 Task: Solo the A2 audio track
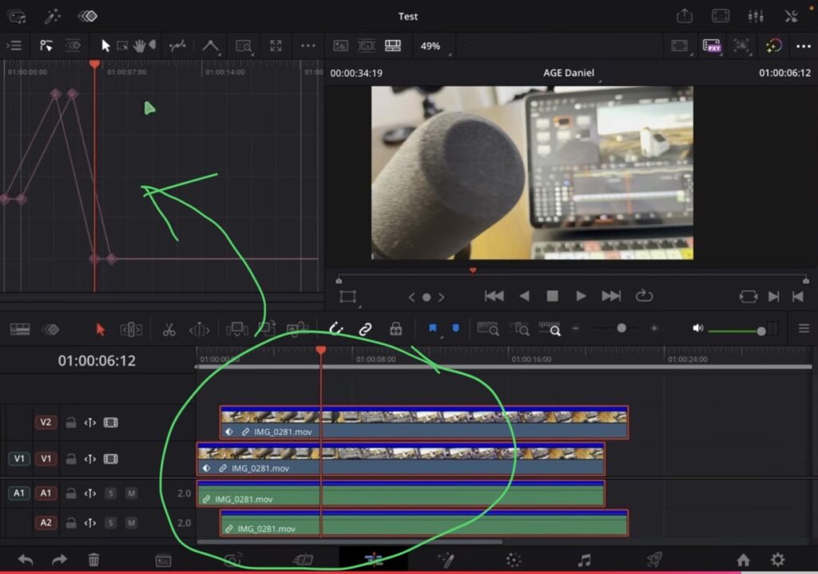pos(110,522)
